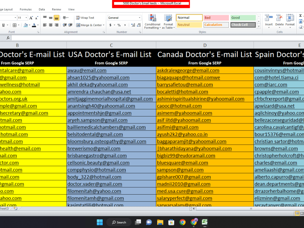Screen dimensions: 304x228
Task: Open File Explorer from taskbar
Action: [160, 222]
